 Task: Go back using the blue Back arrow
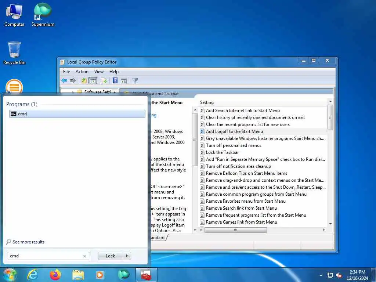point(64,80)
